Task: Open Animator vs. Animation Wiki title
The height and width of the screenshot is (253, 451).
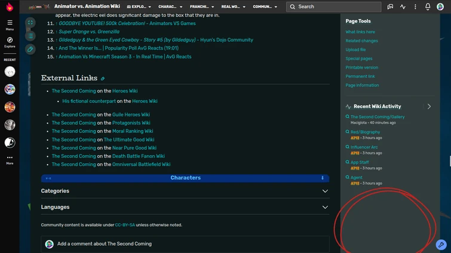Action: (x=87, y=7)
